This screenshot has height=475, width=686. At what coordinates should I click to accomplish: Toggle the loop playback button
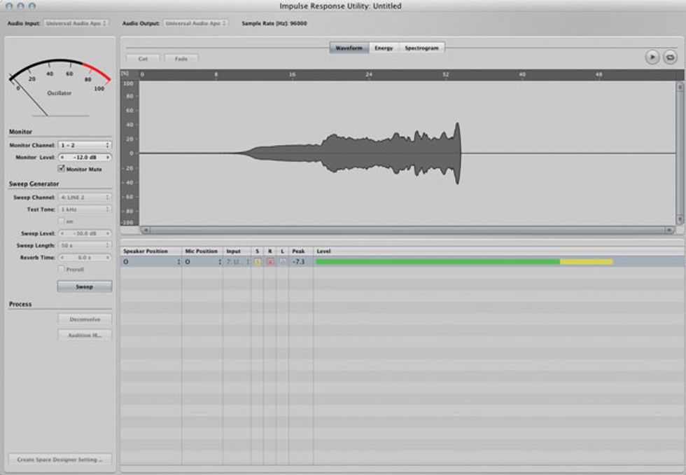(x=670, y=57)
